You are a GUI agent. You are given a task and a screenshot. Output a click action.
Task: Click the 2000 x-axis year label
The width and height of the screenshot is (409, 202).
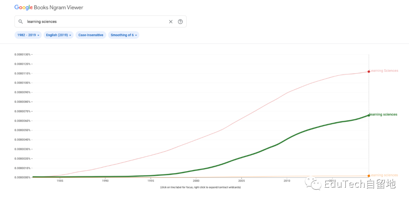[x=196, y=181]
